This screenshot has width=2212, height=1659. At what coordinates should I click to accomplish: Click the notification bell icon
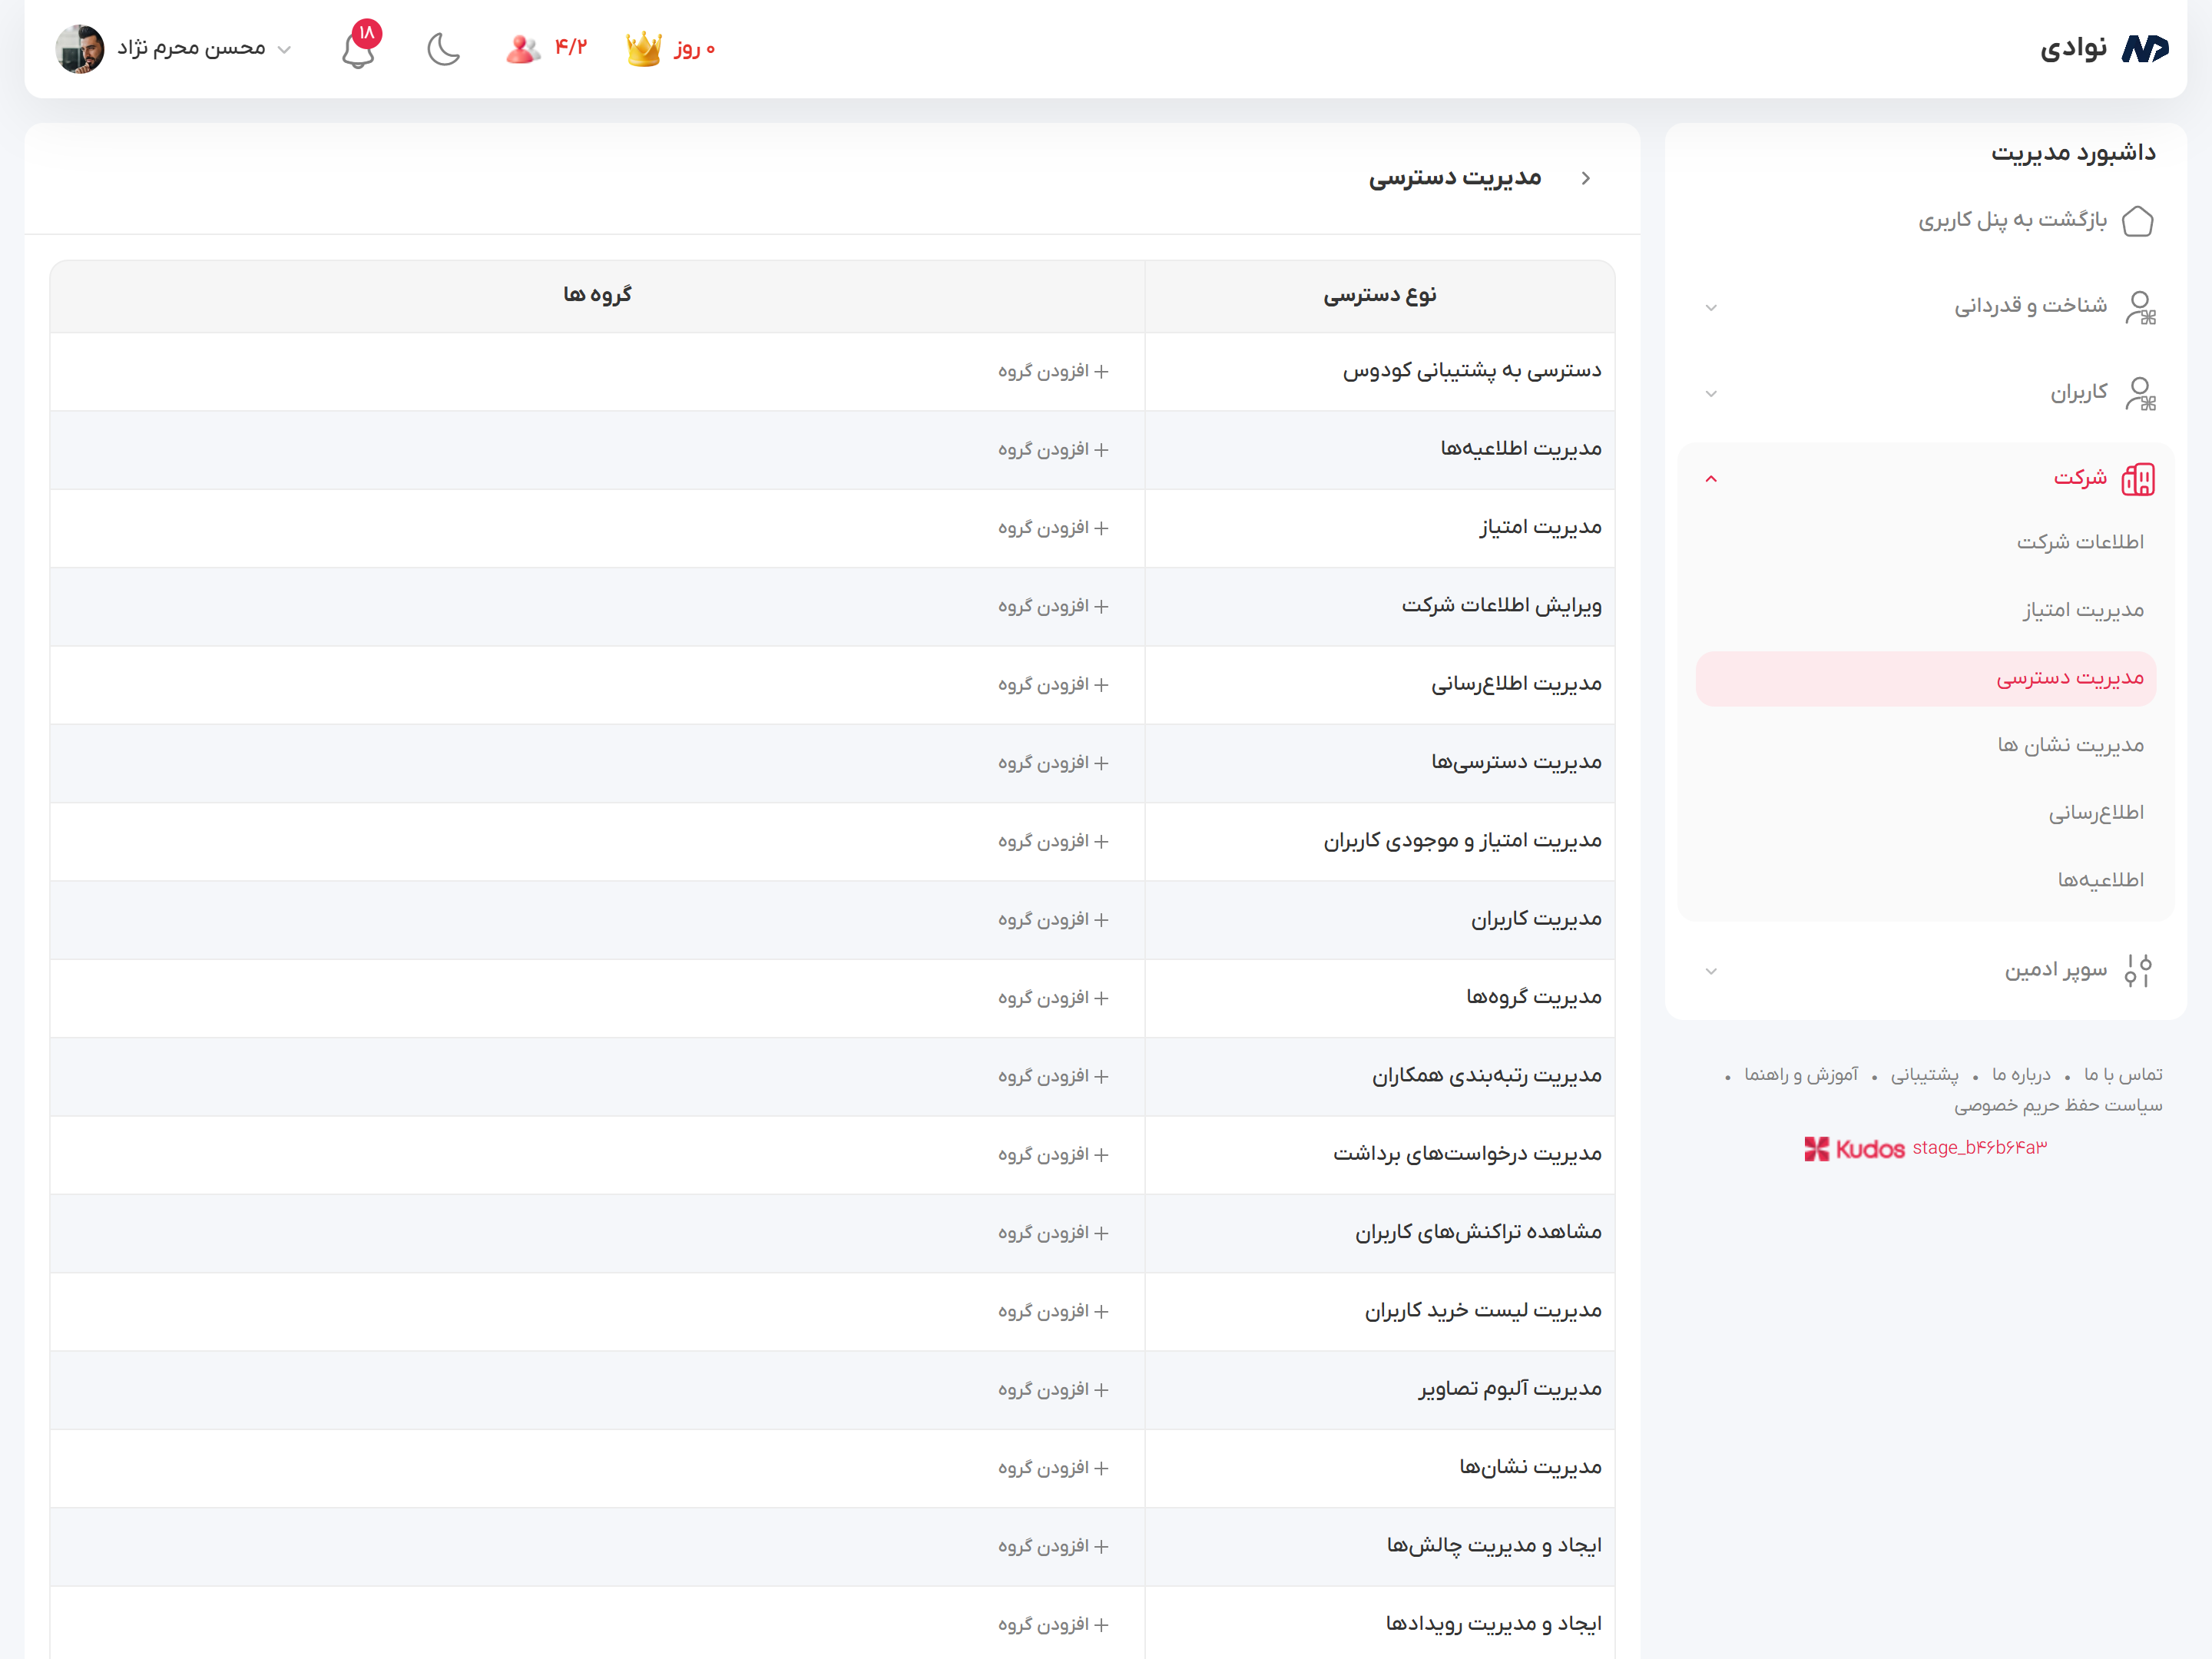(358, 49)
